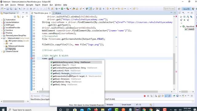Select the NewWindow.java editor tab

click(x=41, y=13)
